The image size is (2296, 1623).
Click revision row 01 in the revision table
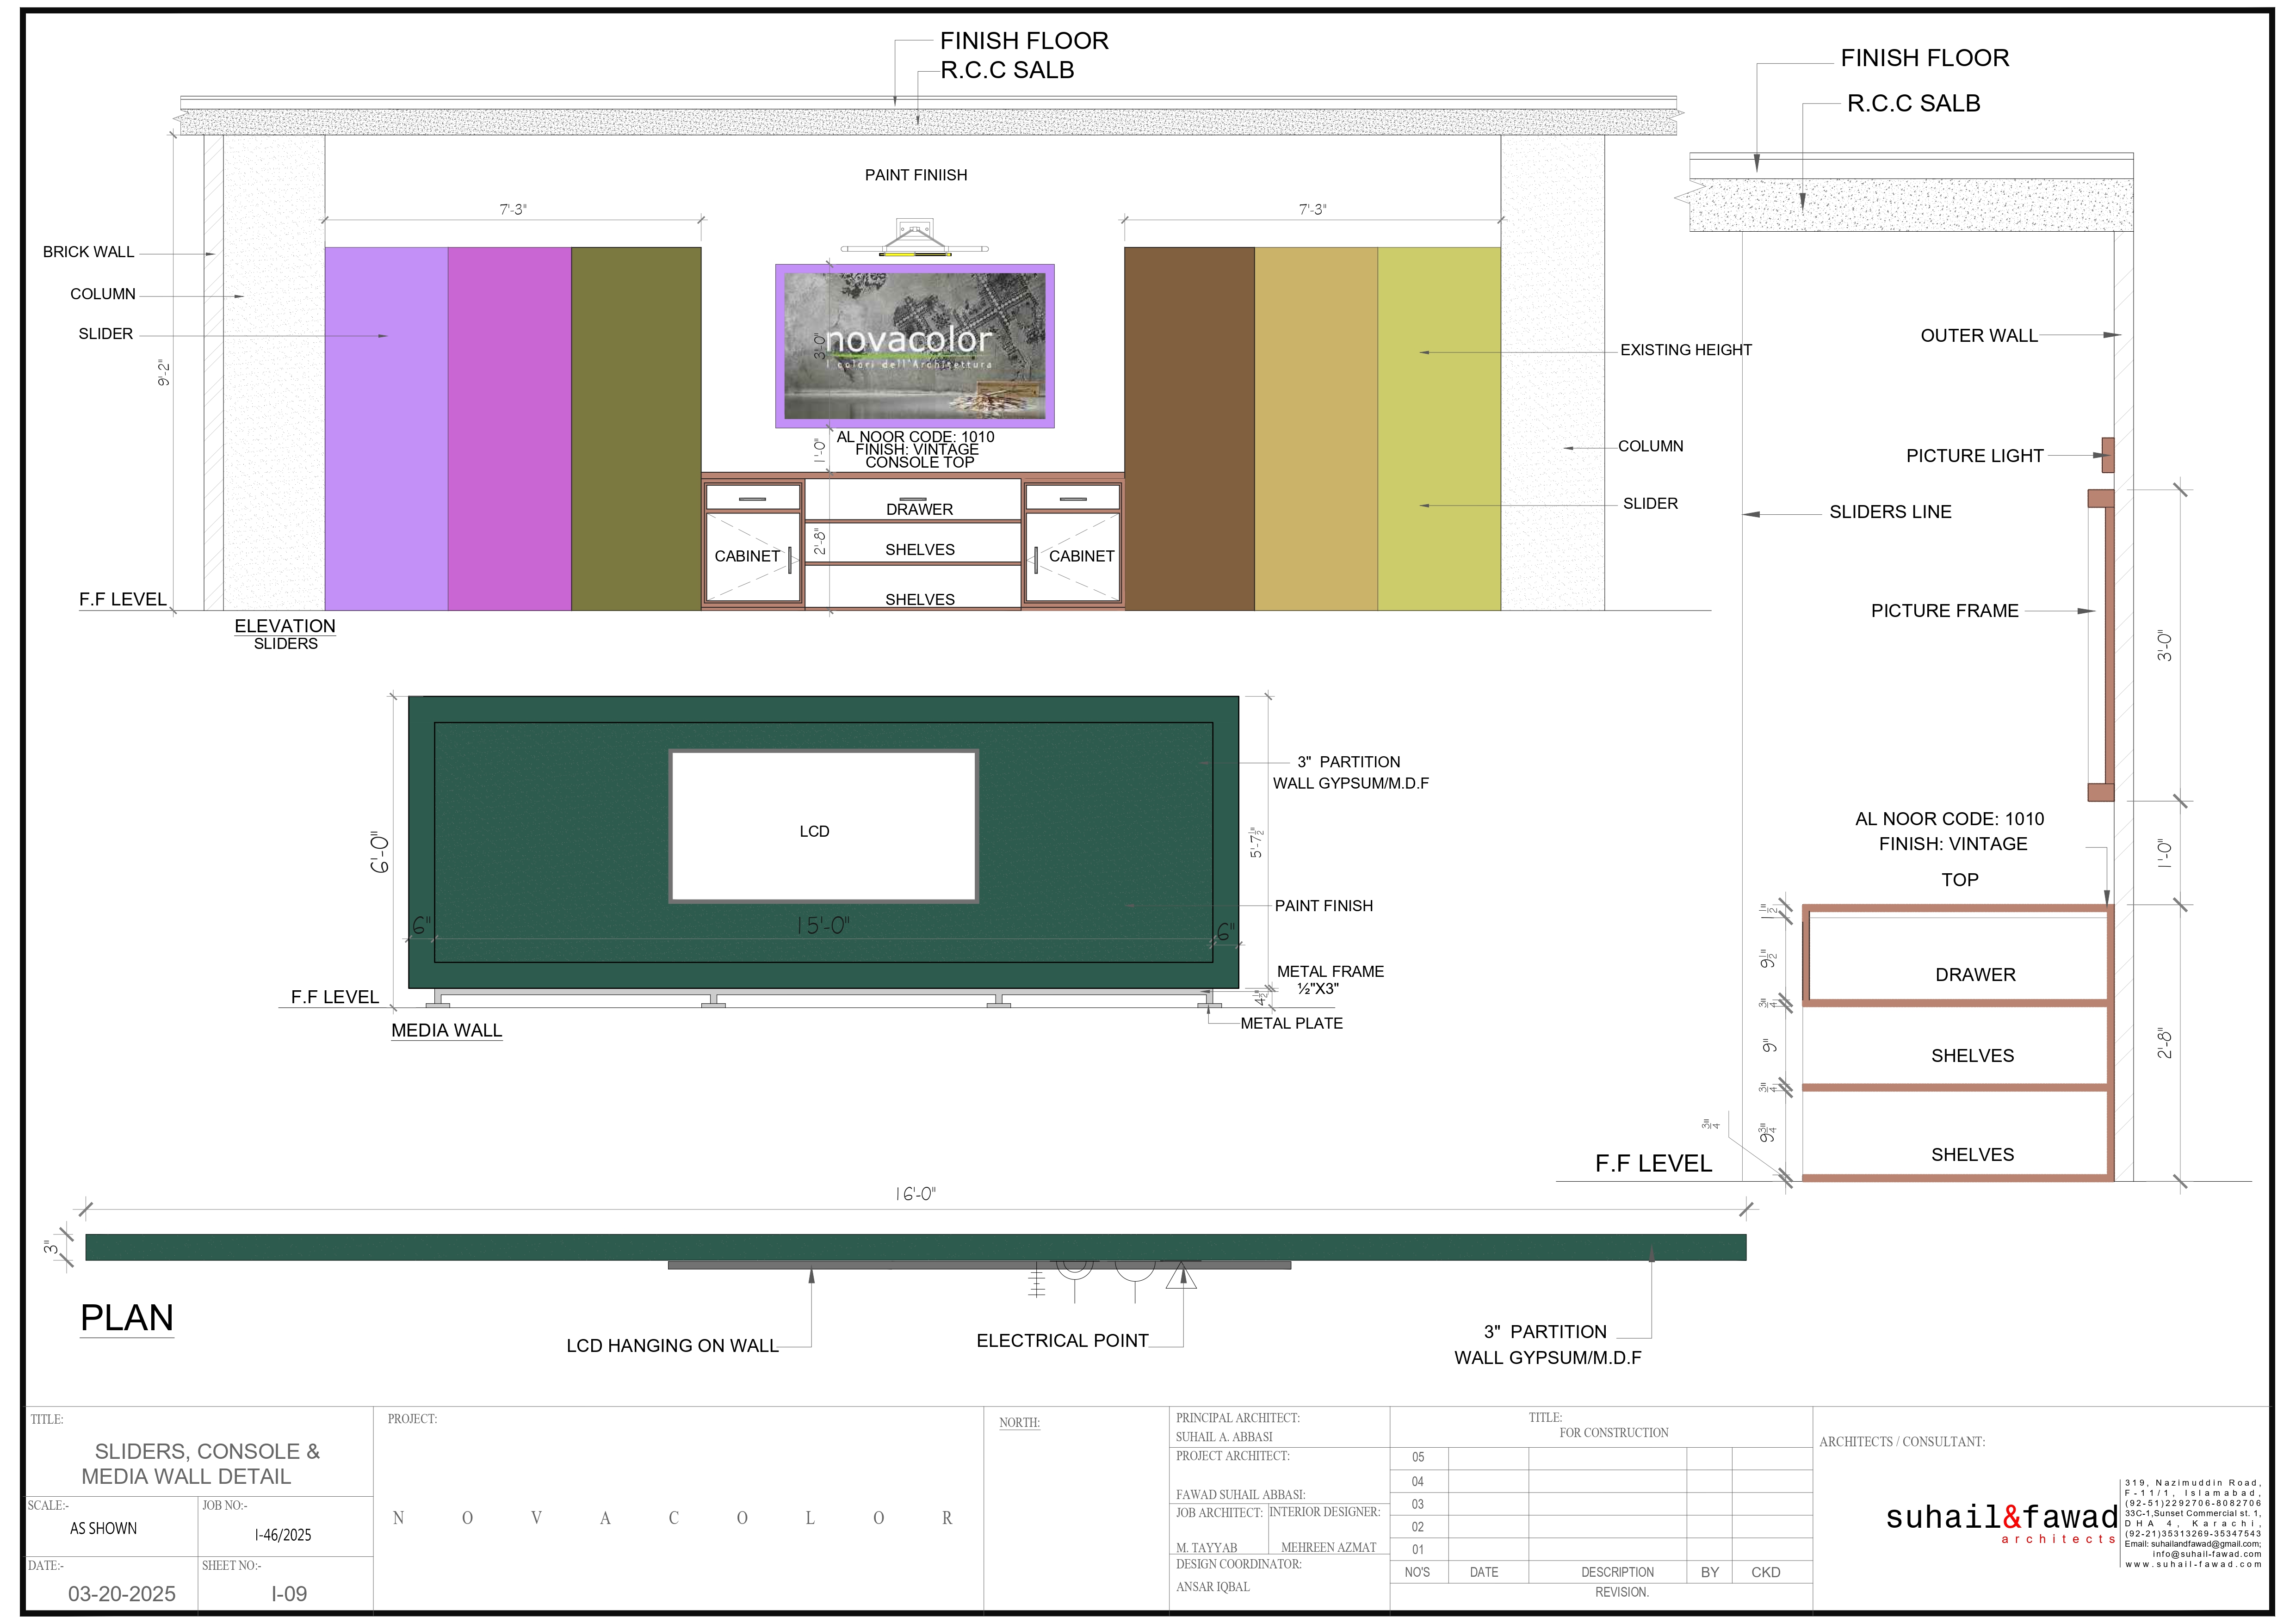click(x=1417, y=1550)
